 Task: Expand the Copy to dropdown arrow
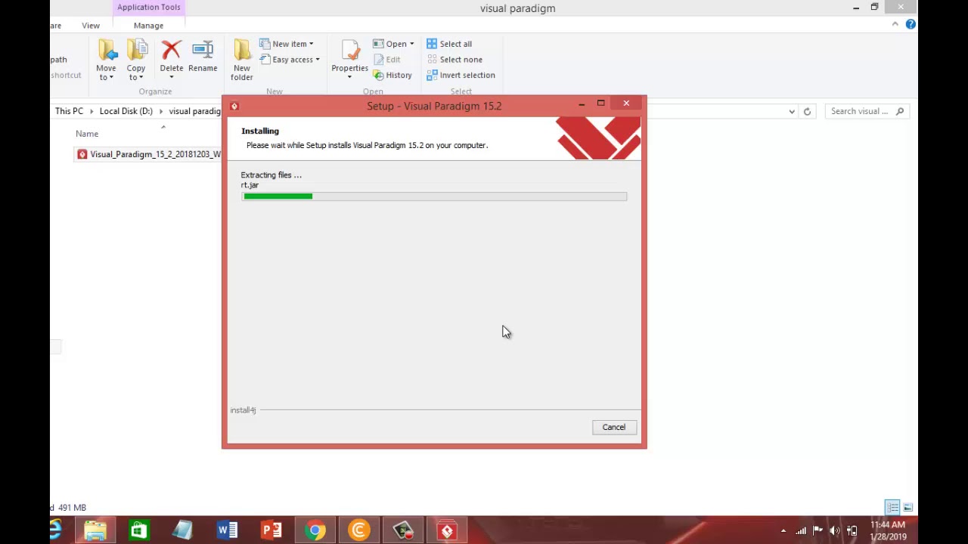[141, 77]
